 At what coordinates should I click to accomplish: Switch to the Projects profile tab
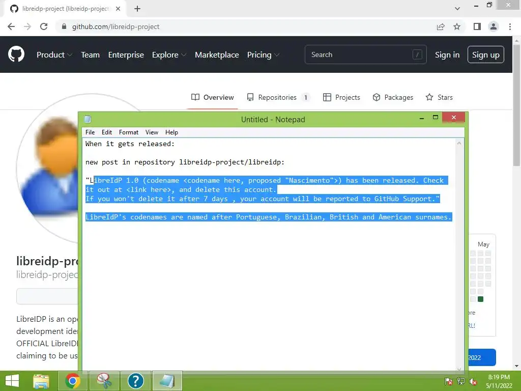(x=341, y=97)
